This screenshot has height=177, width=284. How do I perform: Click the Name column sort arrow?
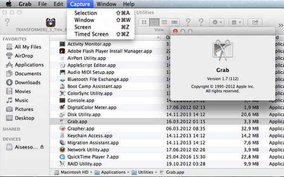point(158,37)
